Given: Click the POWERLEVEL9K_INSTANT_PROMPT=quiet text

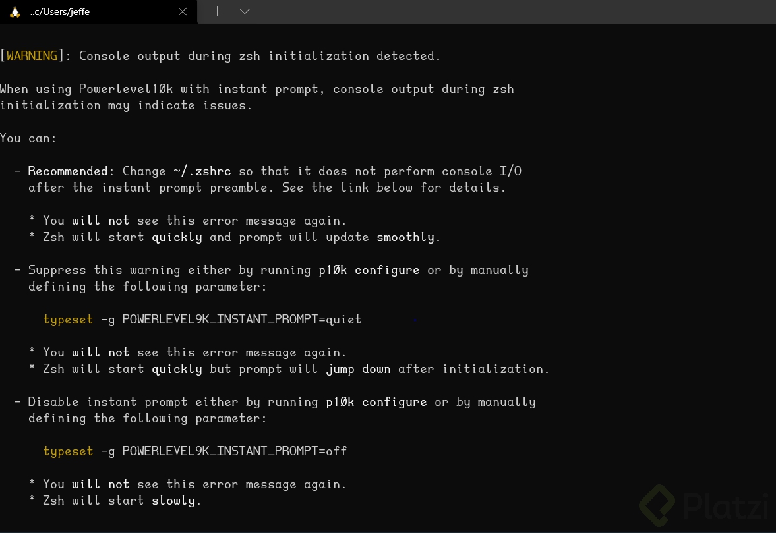Looking at the screenshot, I should coord(242,320).
